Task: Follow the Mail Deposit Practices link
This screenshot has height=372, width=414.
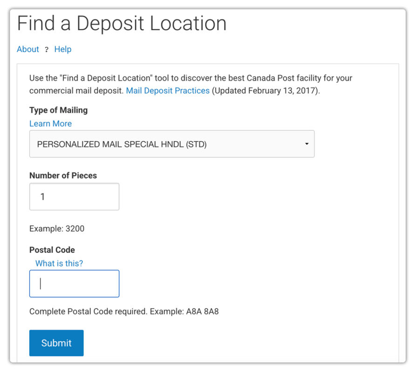Action: coord(168,90)
